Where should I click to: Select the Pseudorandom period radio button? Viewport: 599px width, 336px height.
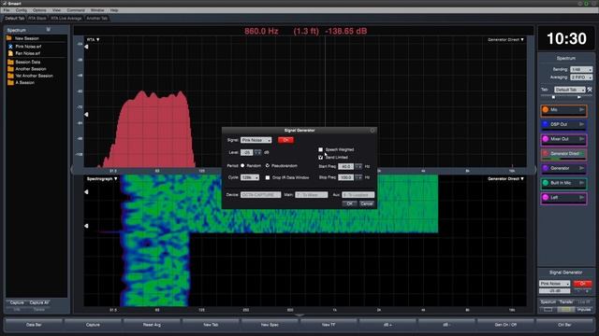pos(268,166)
